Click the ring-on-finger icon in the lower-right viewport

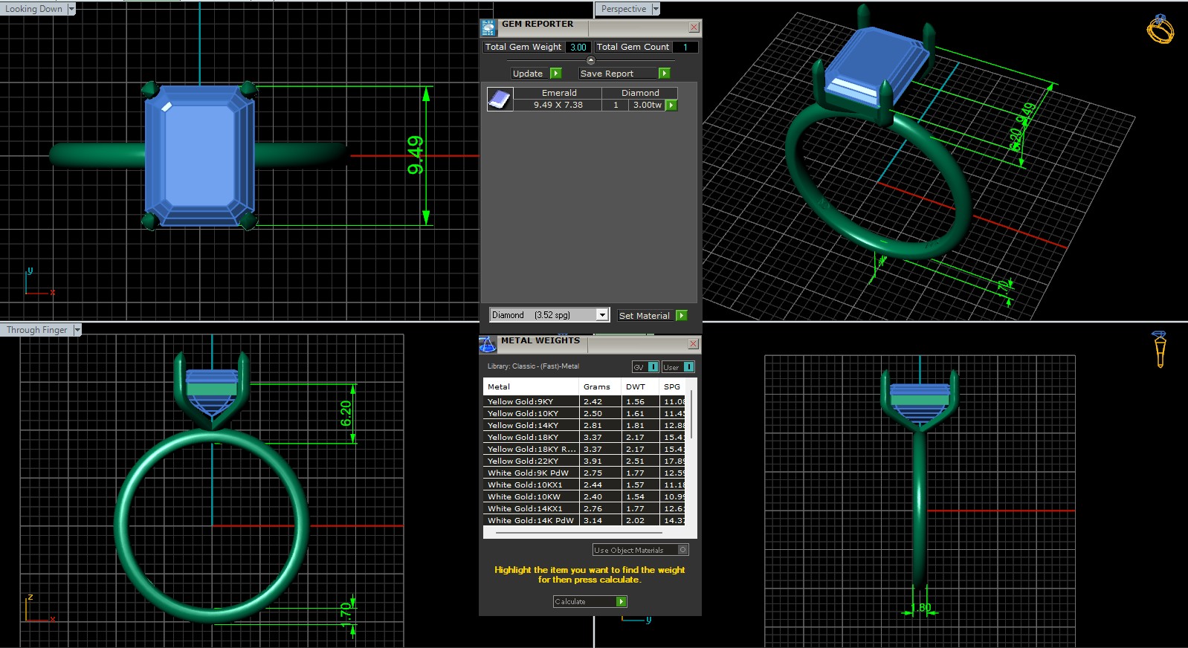pos(1159,349)
